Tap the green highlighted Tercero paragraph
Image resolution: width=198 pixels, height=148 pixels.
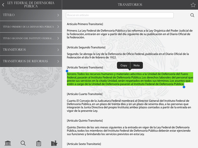[130, 79]
